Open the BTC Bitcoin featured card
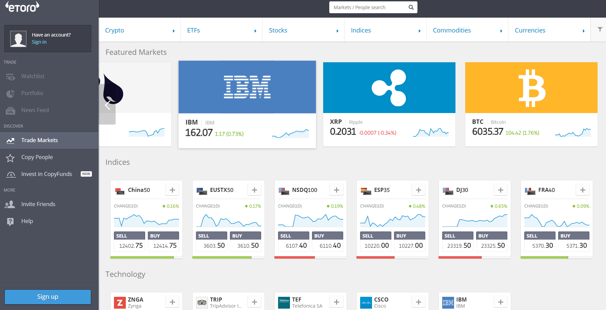Screen dimensions: 606x310 (531, 104)
